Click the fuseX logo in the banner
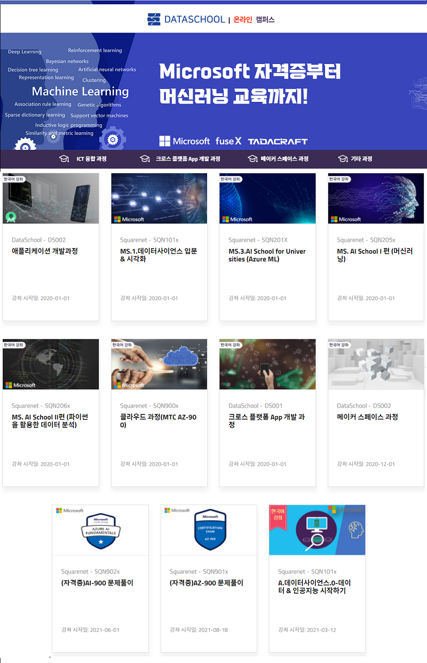 (x=228, y=141)
